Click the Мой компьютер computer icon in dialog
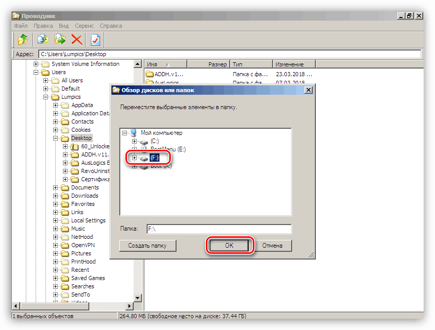435x330 pixels. (134, 133)
